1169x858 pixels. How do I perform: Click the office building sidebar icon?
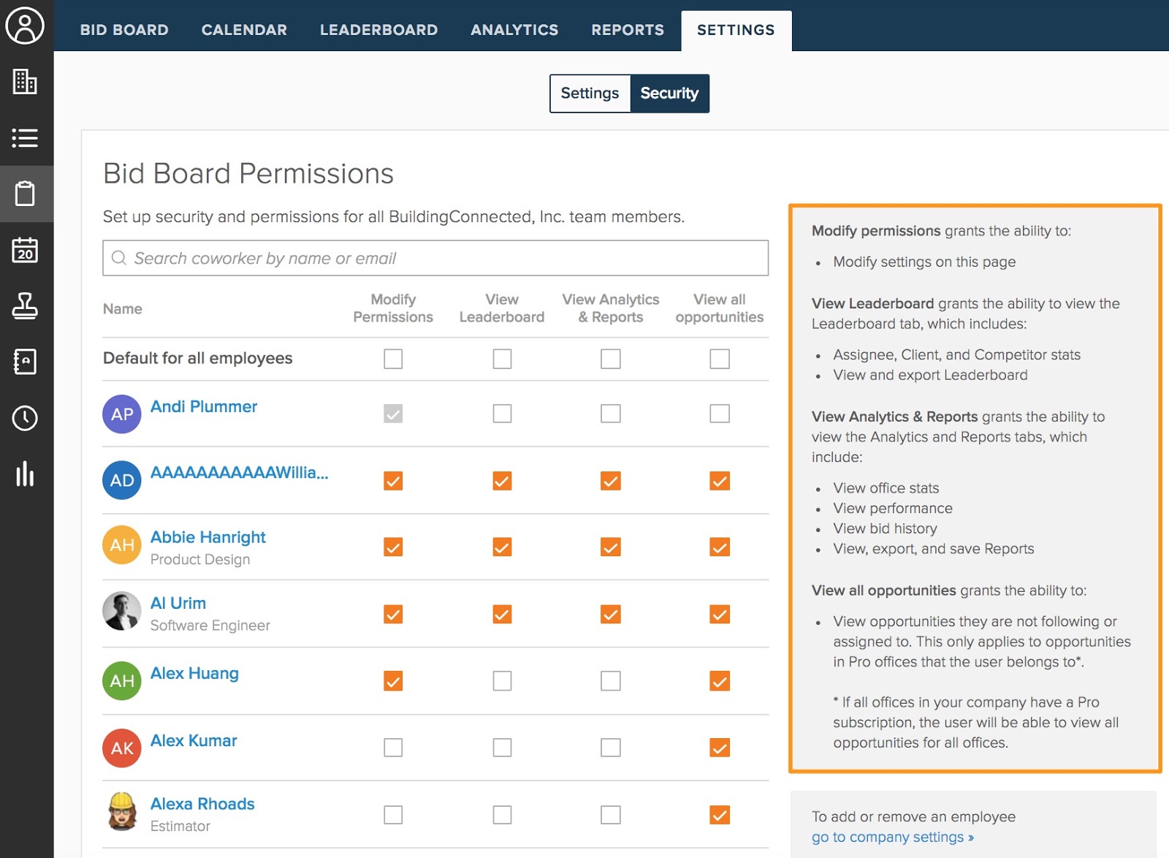coord(26,82)
